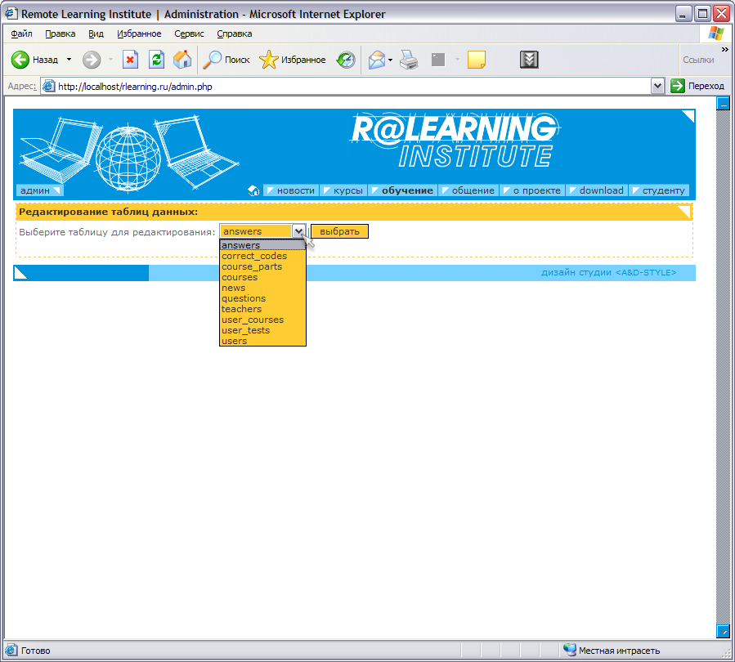Image resolution: width=735 pixels, height=662 pixels.
Task: Go to Home page via house icon
Action: [x=182, y=60]
